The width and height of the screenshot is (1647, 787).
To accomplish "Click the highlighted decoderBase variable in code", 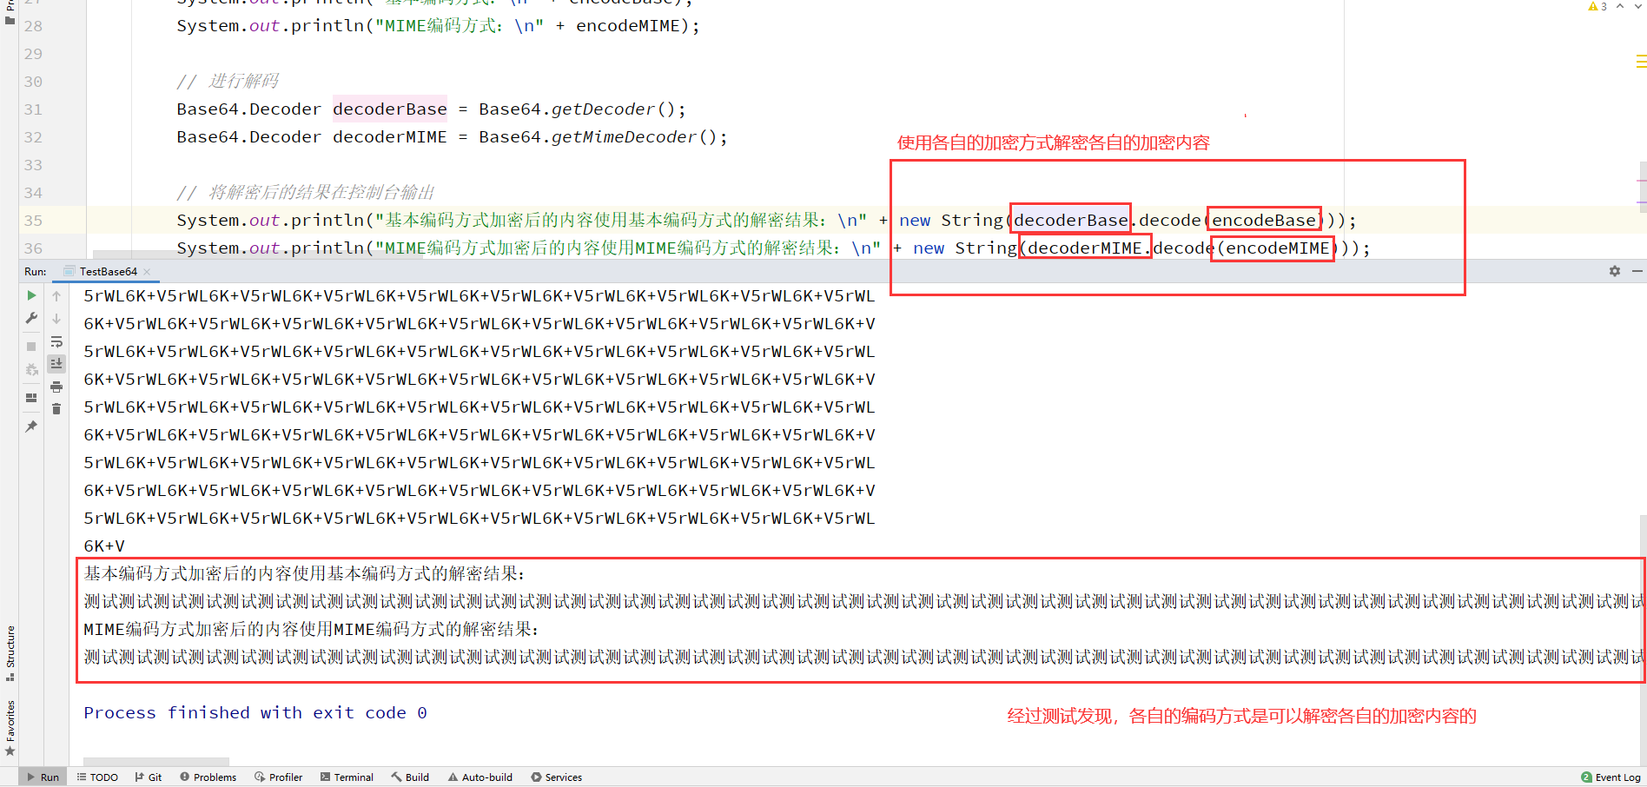I will (389, 109).
